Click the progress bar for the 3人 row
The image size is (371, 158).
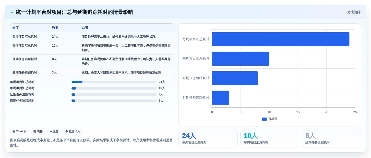[x=114, y=101]
